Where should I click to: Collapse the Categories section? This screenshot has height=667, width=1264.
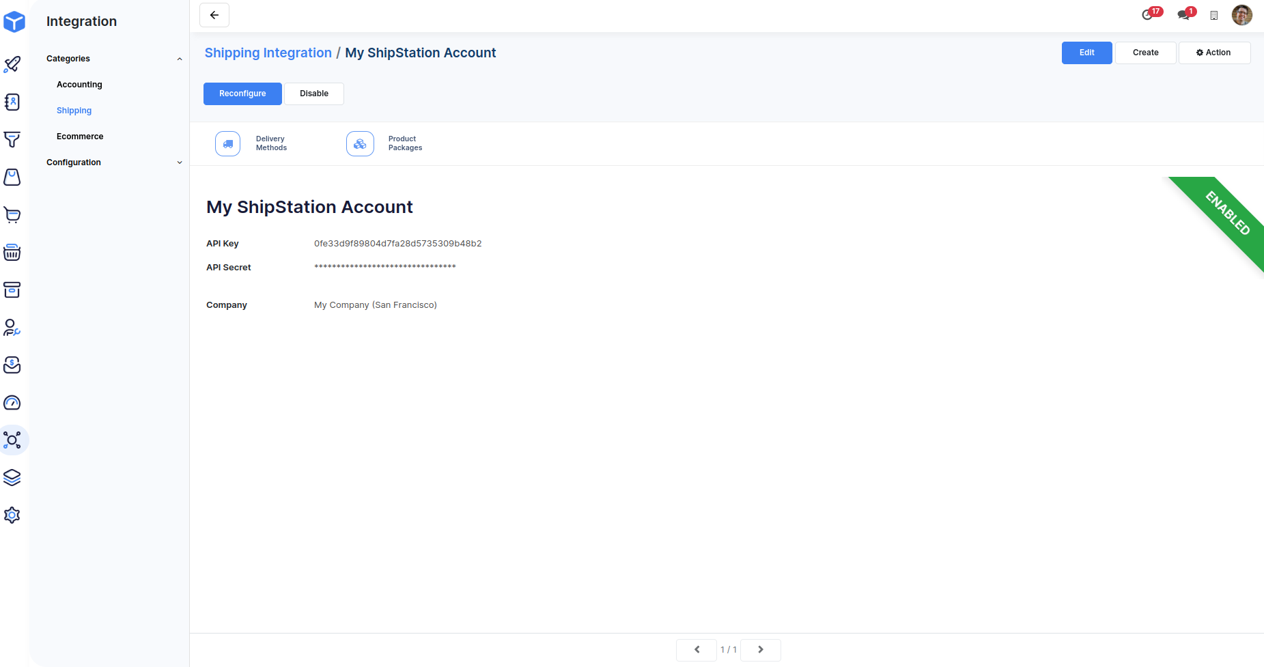point(180,59)
